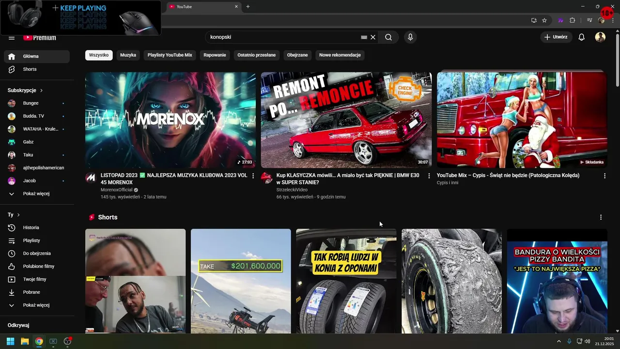
Task: Open the Bungee subscription
Action: click(37, 103)
